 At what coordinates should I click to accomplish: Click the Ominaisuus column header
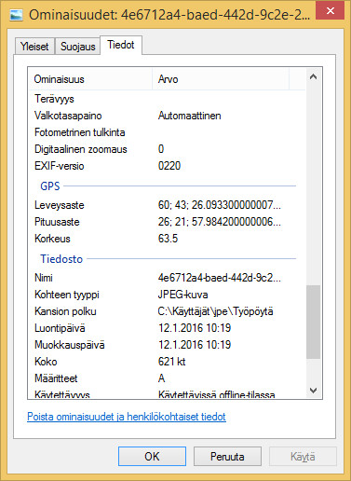[90, 79]
